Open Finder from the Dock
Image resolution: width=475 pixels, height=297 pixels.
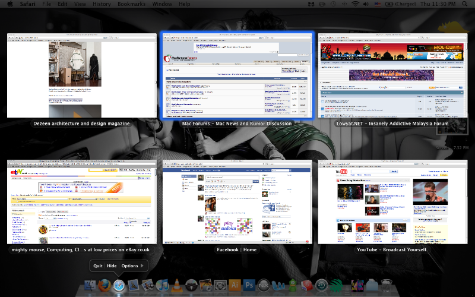click(91, 286)
